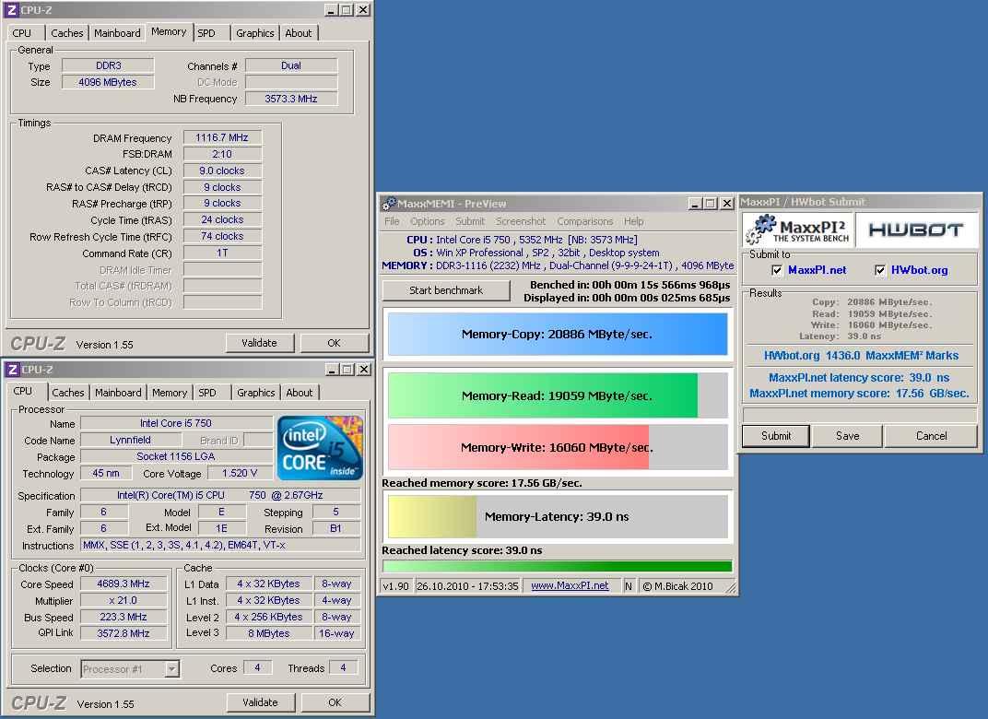Open the Comparisons menu in MaxxMEM
This screenshot has height=719, width=988.
(x=584, y=221)
